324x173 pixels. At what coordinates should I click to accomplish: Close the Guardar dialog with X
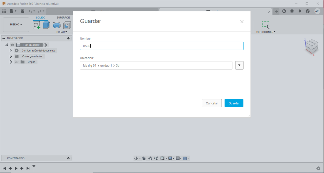pyautogui.click(x=242, y=22)
